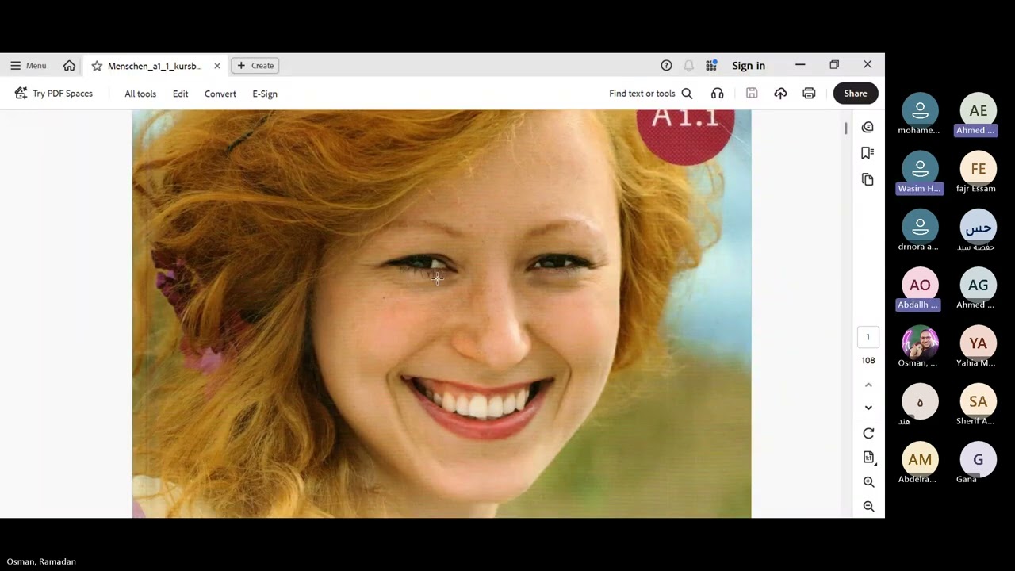Try PDF Spaces

tap(54, 94)
